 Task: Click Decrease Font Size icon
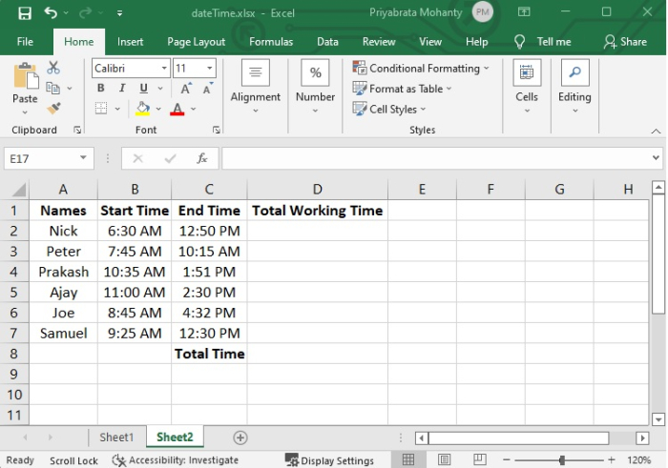click(207, 89)
